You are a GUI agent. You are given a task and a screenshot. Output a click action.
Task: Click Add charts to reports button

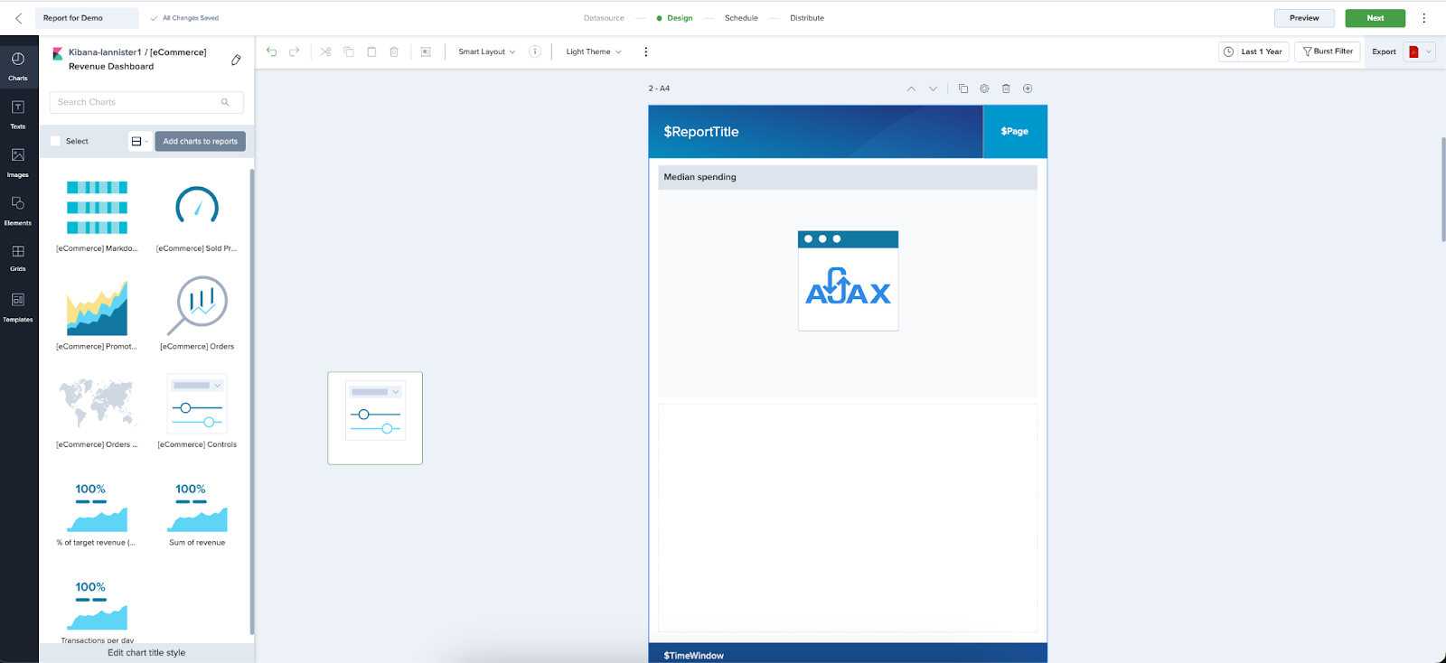[201, 141]
